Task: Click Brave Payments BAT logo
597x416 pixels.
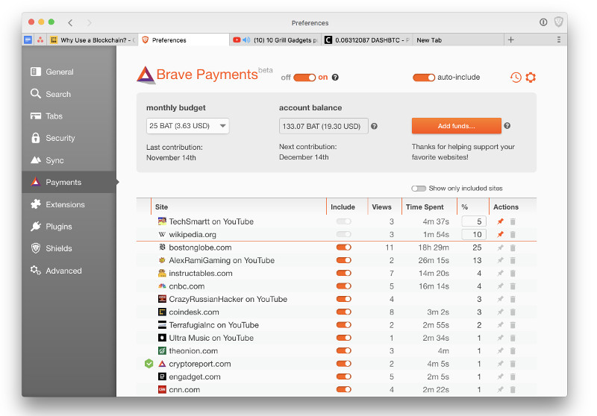Action: pos(146,75)
